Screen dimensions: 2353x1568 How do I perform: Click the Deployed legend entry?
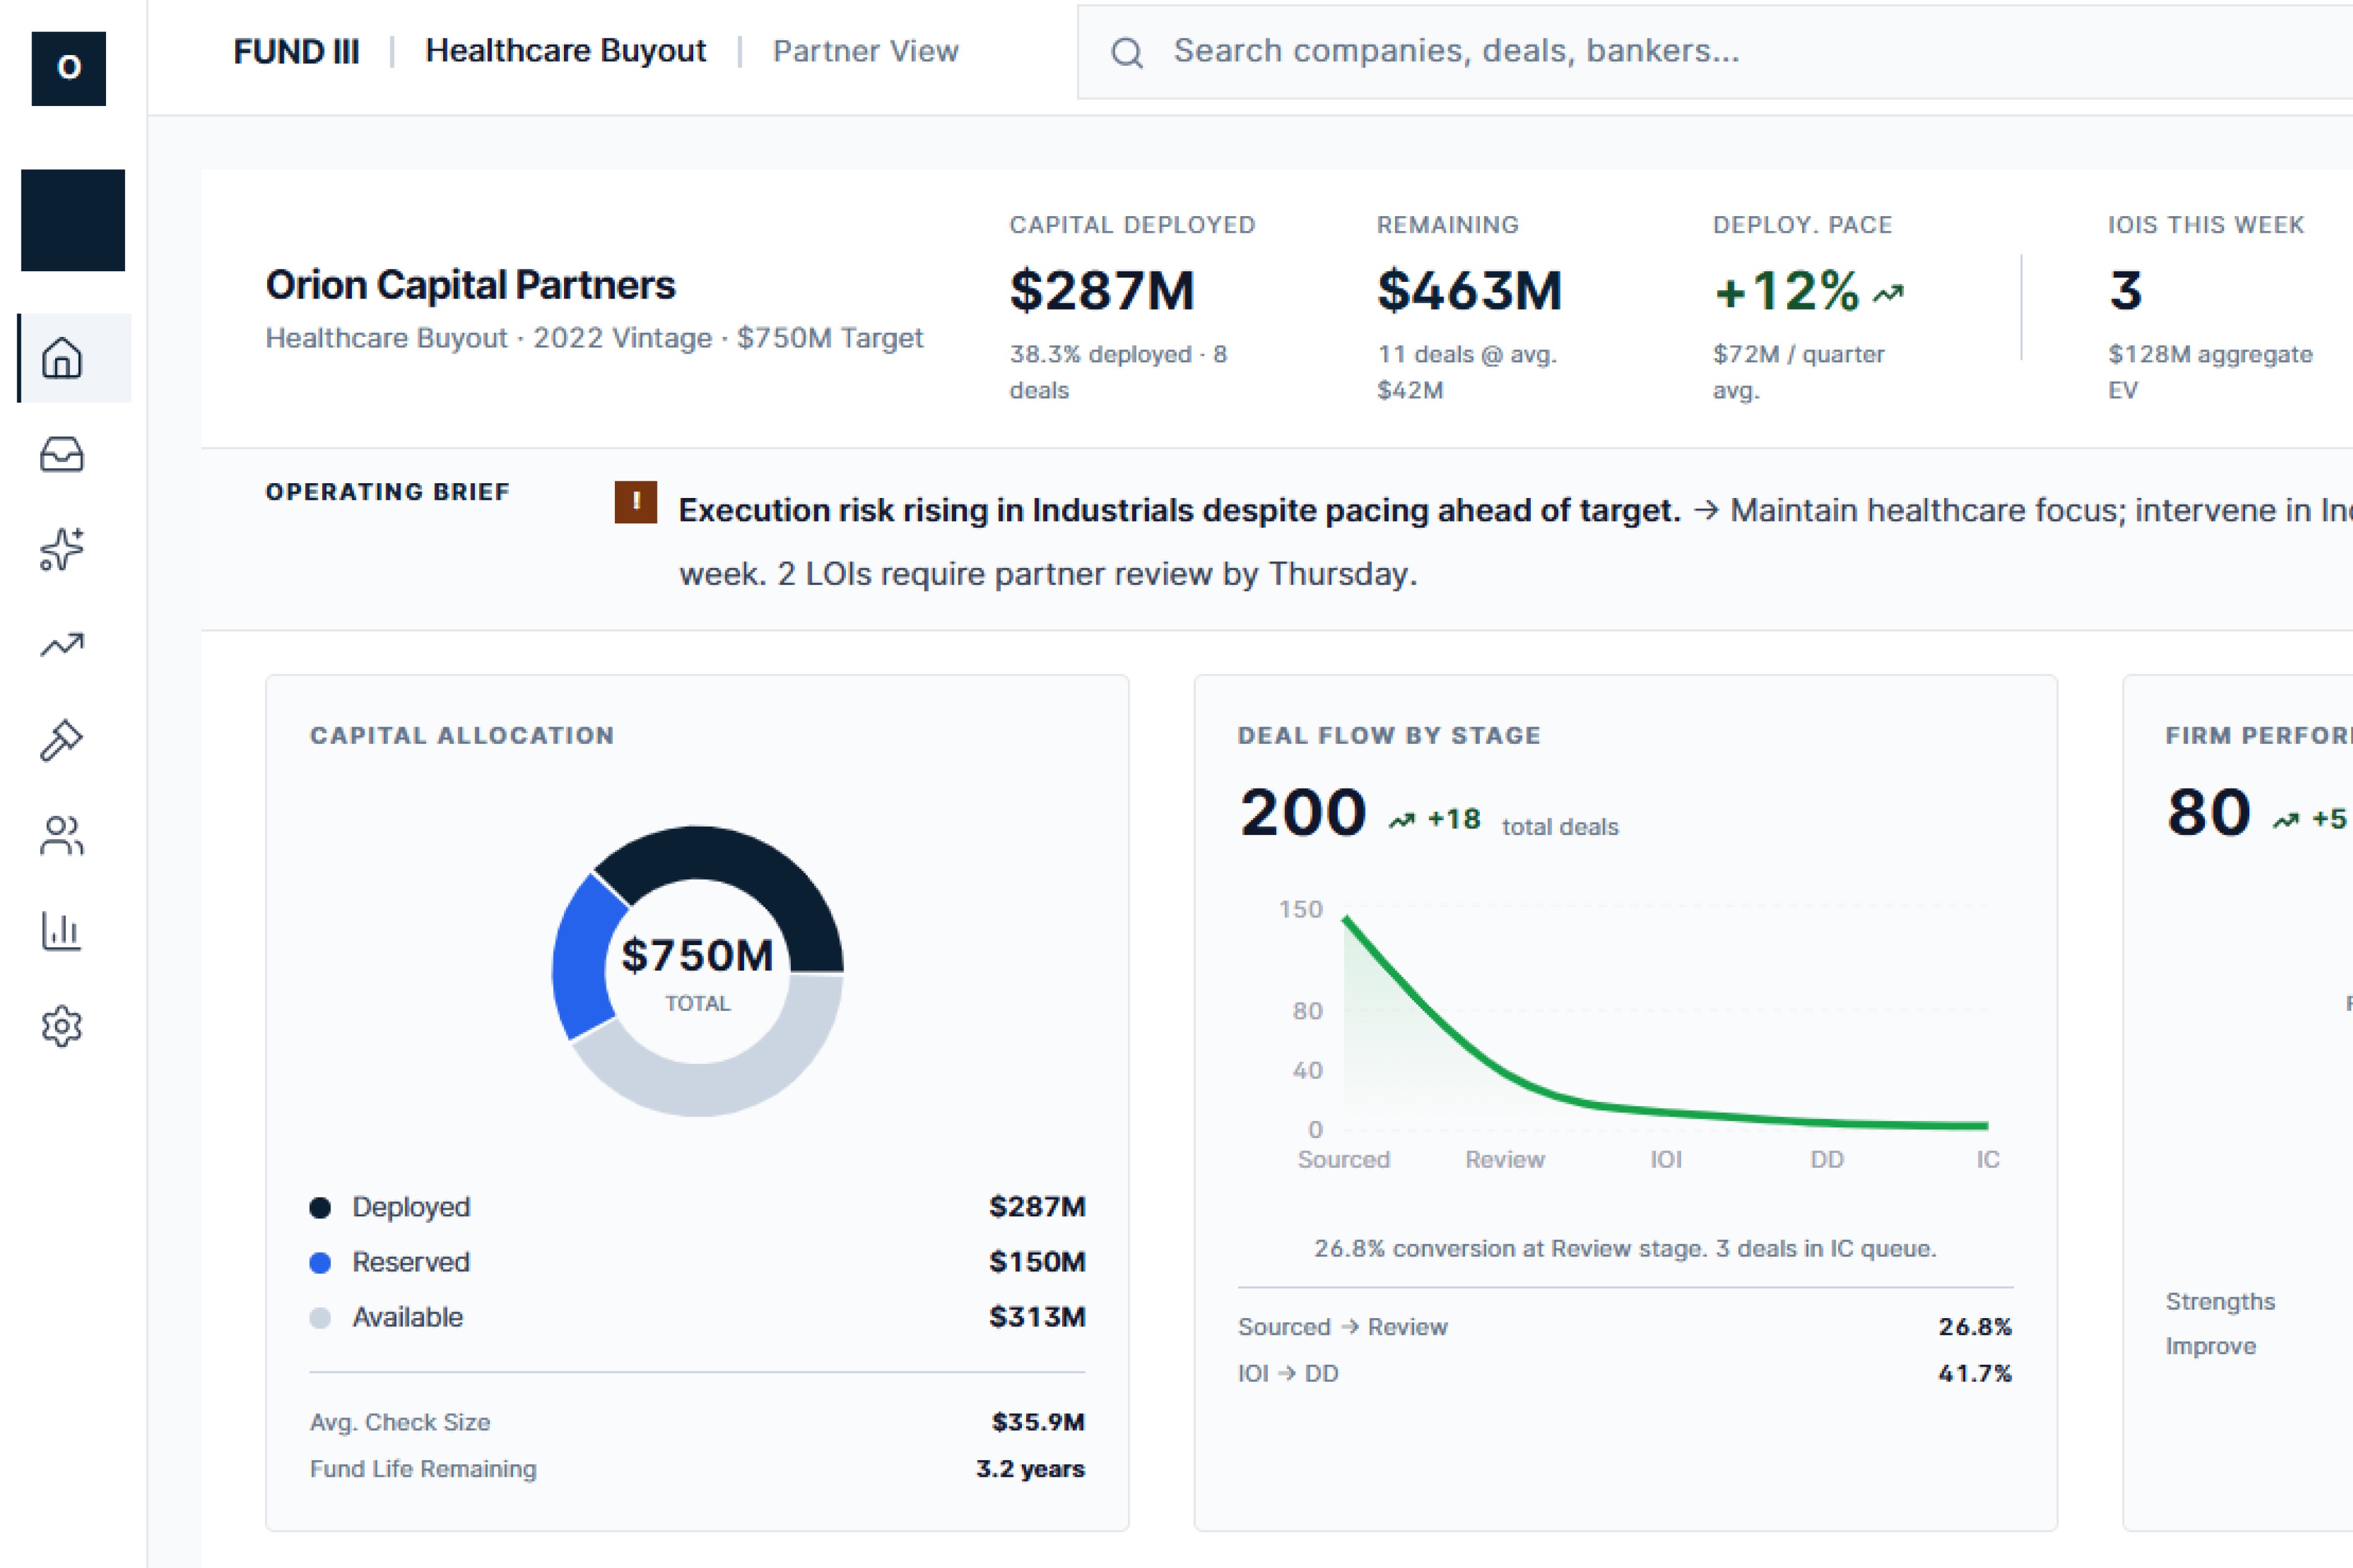[410, 1207]
